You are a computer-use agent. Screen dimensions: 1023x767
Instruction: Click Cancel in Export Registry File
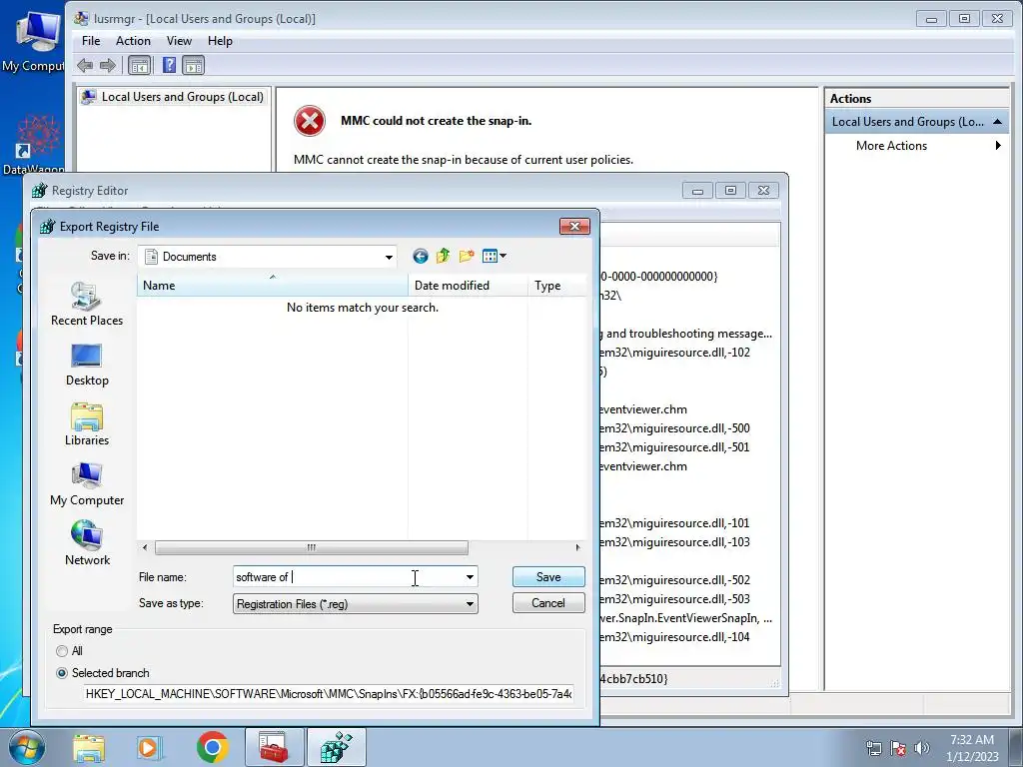pyautogui.click(x=548, y=602)
